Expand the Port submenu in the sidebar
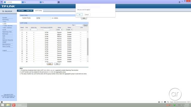Image resolution: width=191 pixels, height=107 pixels. [x=5, y=22]
